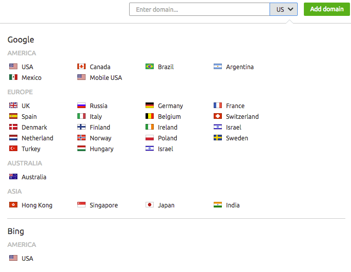This screenshot has height=272, width=351.
Task: Click the Canada flag icon
Action: point(81,67)
